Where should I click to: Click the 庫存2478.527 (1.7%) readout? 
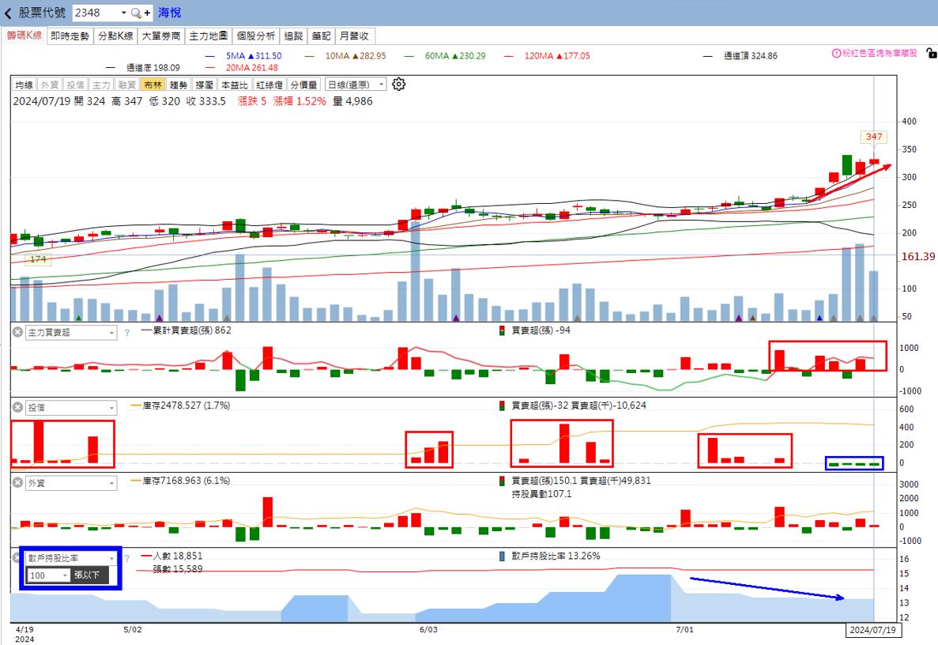[x=180, y=405]
